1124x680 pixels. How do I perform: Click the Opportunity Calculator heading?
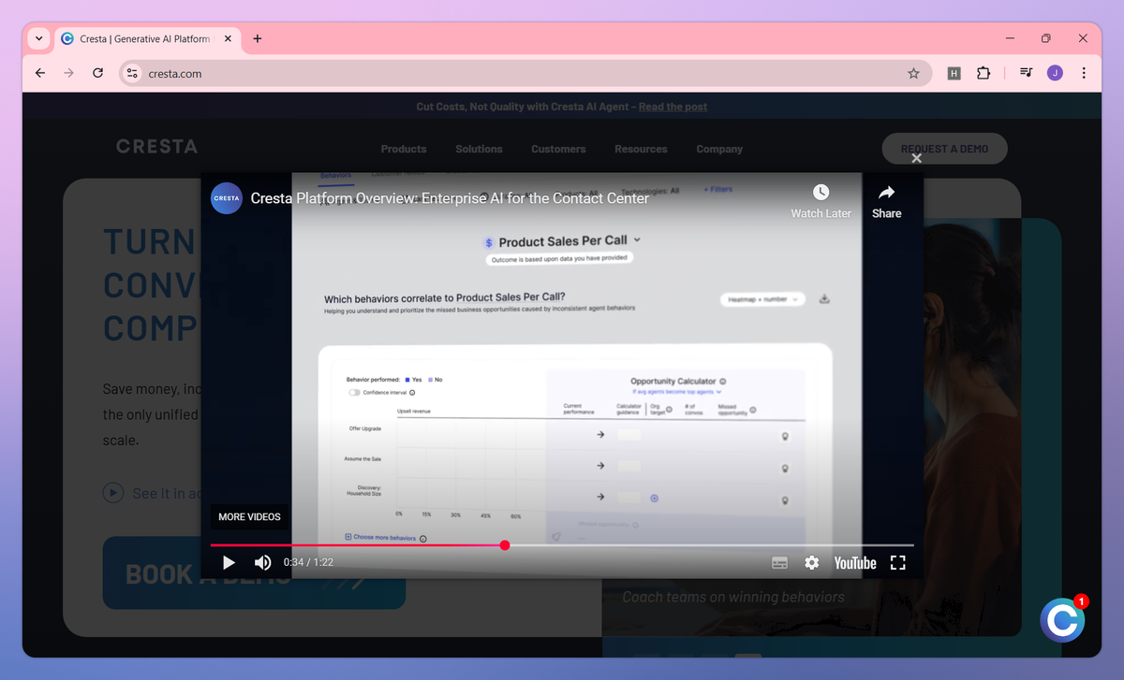pyautogui.click(x=673, y=382)
